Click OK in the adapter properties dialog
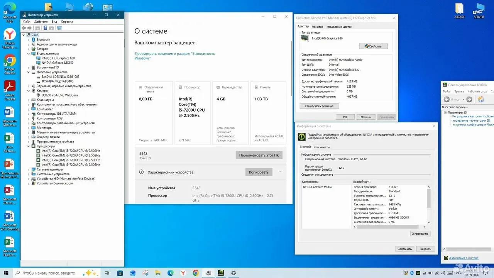The height and width of the screenshot is (278, 494). click(345, 117)
